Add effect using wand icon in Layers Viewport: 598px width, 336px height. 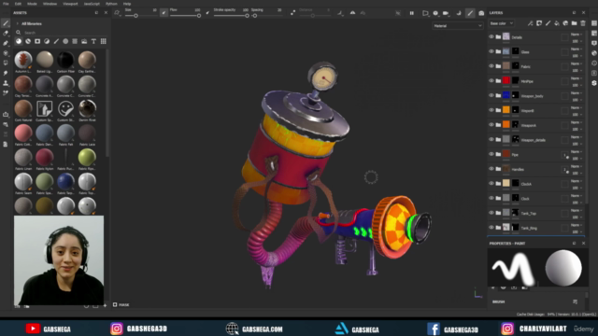[x=531, y=23]
